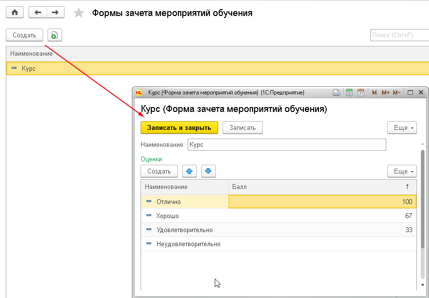
Task: Go back with the left arrow
Action: coord(38,13)
